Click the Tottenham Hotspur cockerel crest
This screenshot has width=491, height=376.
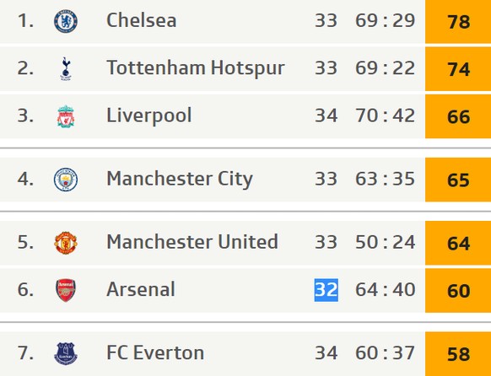point(66,68)
